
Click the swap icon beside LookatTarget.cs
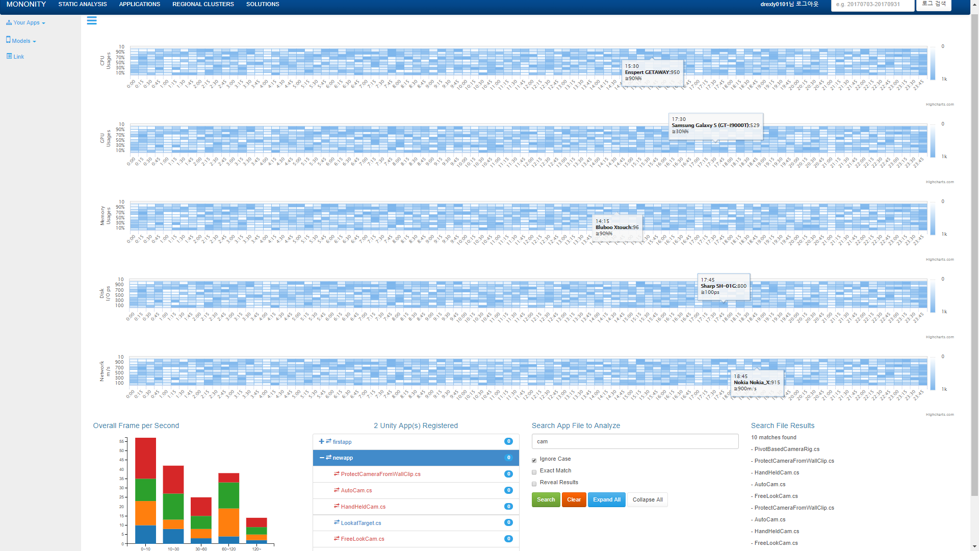click(337, 522)
